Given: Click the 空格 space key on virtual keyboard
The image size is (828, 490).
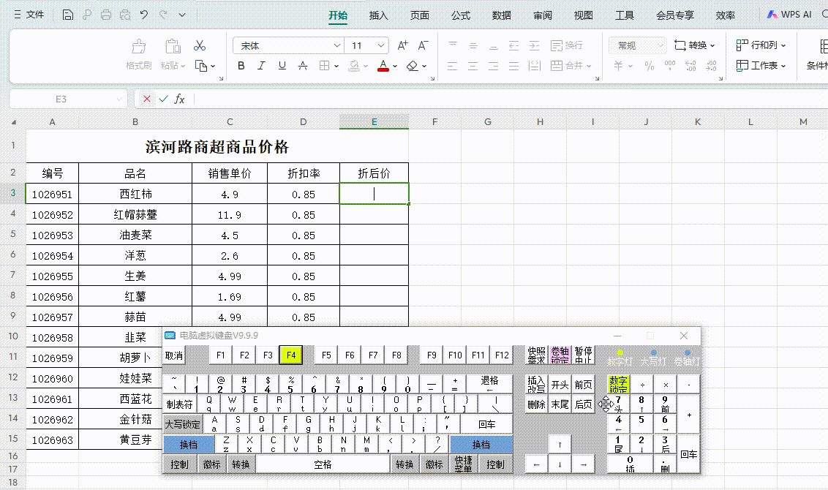Looking at the screenshot, I should coord(323,464).
